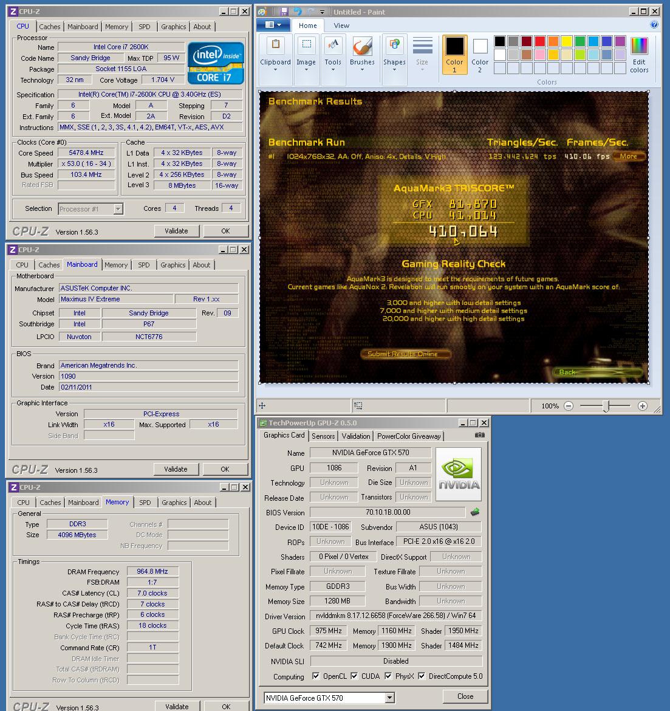The width and height of the screenshot is (670, 711).
Task: Click the Close button in GPU-Z
Action: pyautogui.click(x=465, y=696)
